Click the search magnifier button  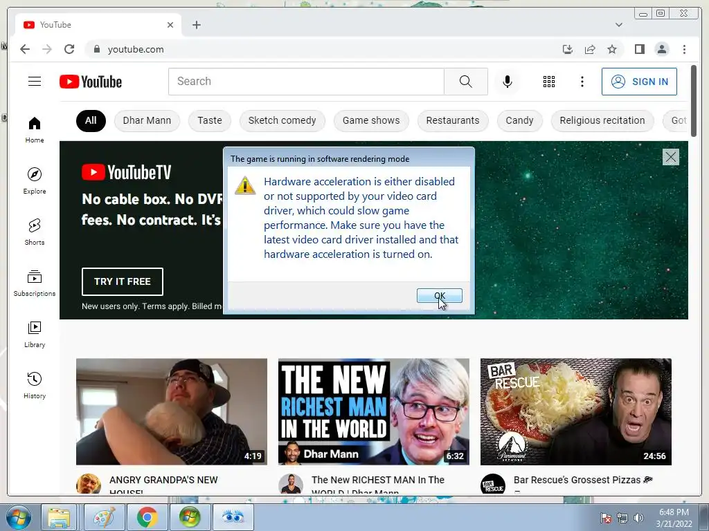(466, 82)
